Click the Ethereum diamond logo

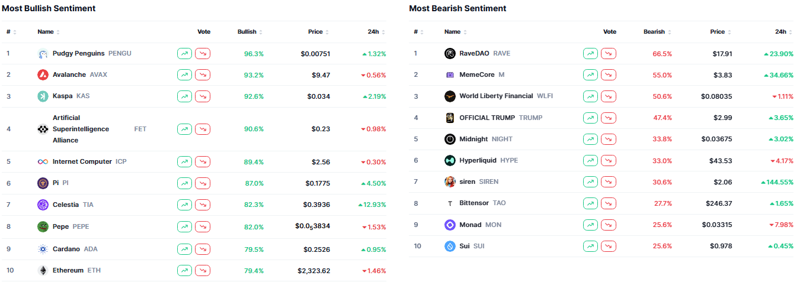point(43,271)
